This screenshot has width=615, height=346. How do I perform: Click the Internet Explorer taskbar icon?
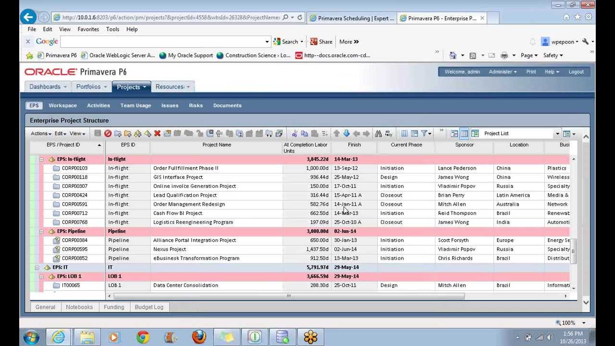59,337
